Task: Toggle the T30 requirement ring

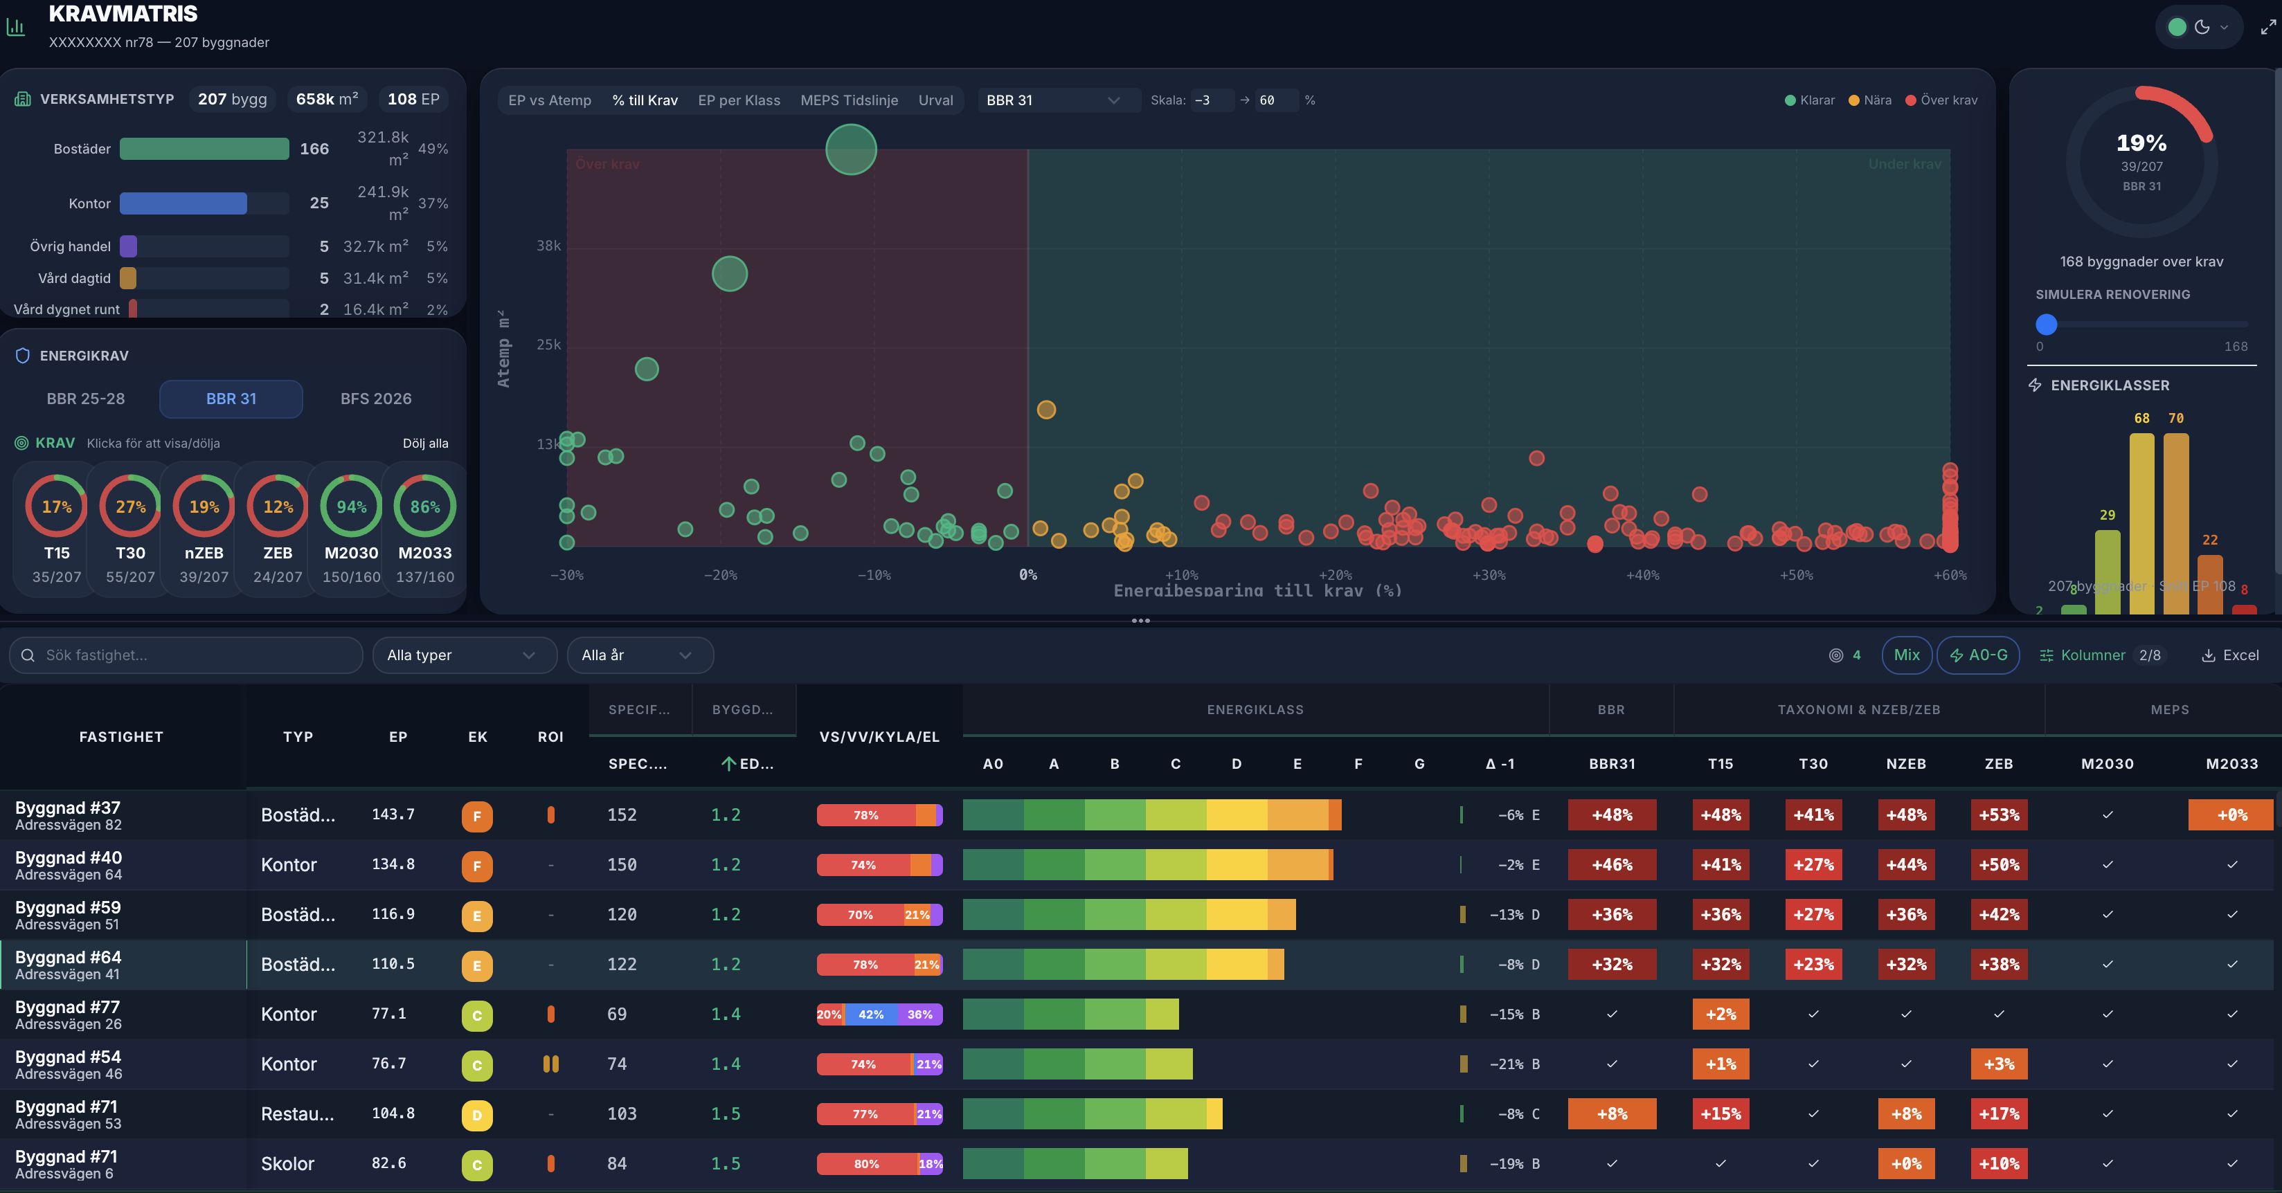Action: [x=130, y=506]
